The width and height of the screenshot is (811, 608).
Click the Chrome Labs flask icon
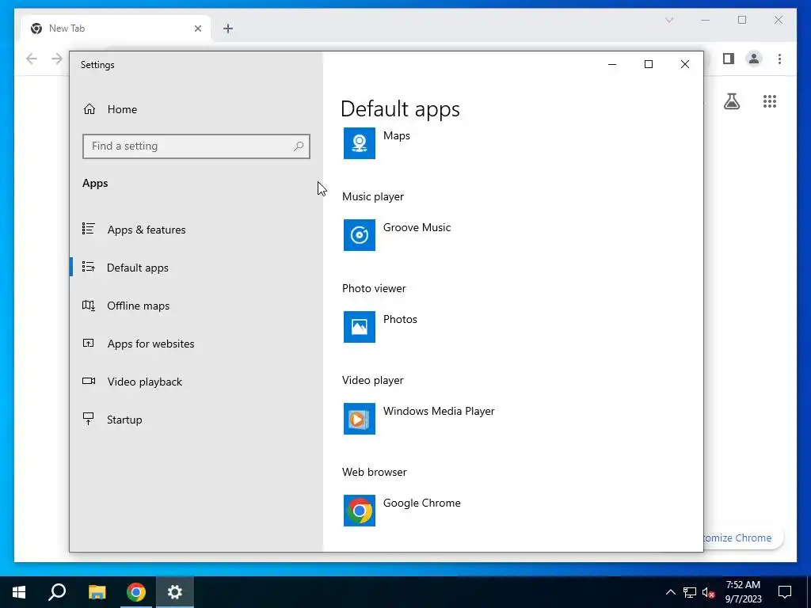point(731,101)
